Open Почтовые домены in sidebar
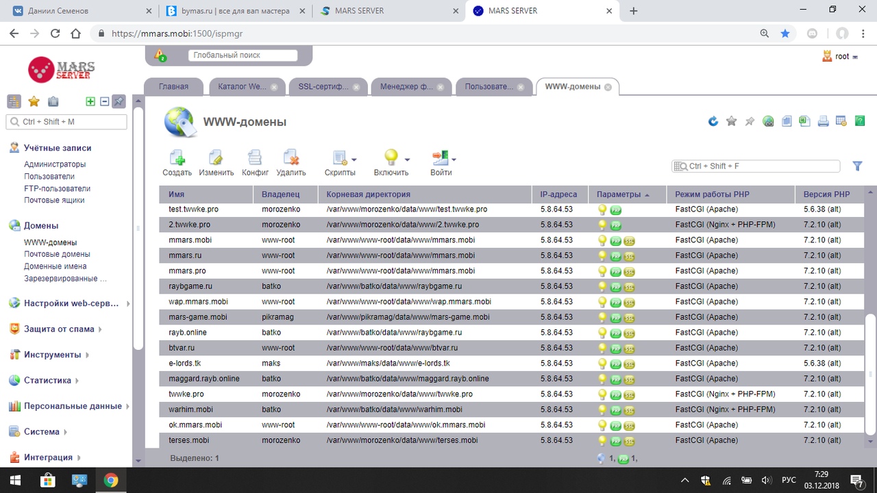Screen dimensions: 877x493 (x=57, y=254)
